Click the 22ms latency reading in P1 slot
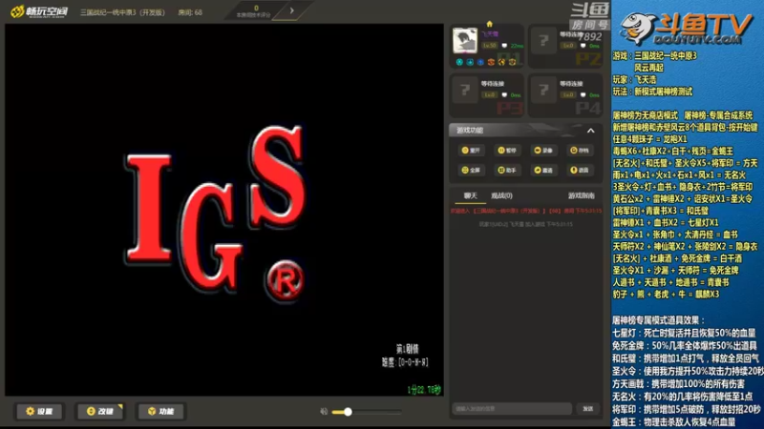Viewport: 764px width, 429px height. (517, 46)
